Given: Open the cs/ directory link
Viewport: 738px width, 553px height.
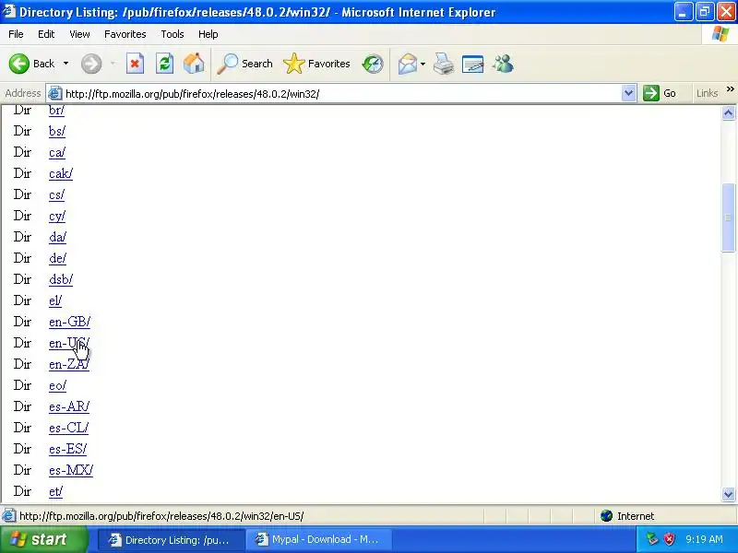Looking at the screenshot, I should coord(56,194).
